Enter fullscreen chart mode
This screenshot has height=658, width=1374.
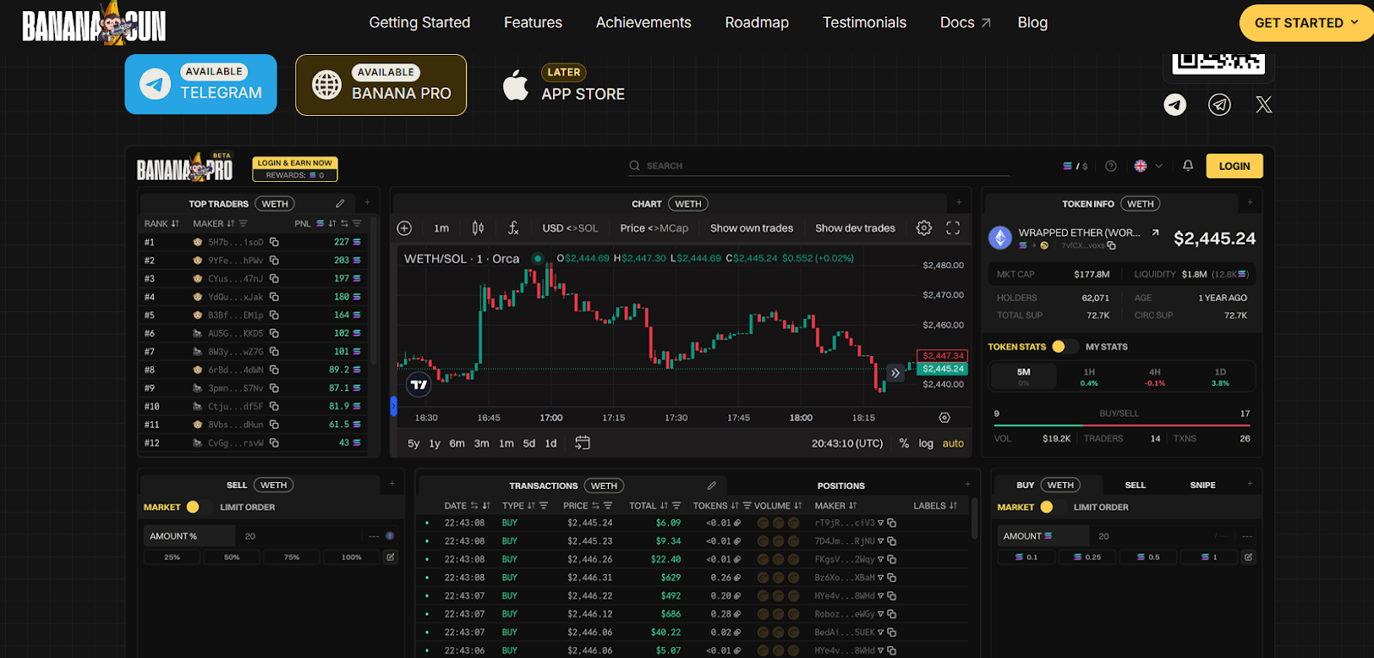[x=953, y=228]
